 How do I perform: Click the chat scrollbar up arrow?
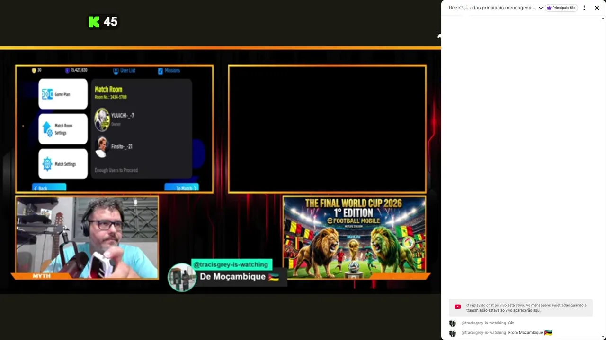coord(603,19)
